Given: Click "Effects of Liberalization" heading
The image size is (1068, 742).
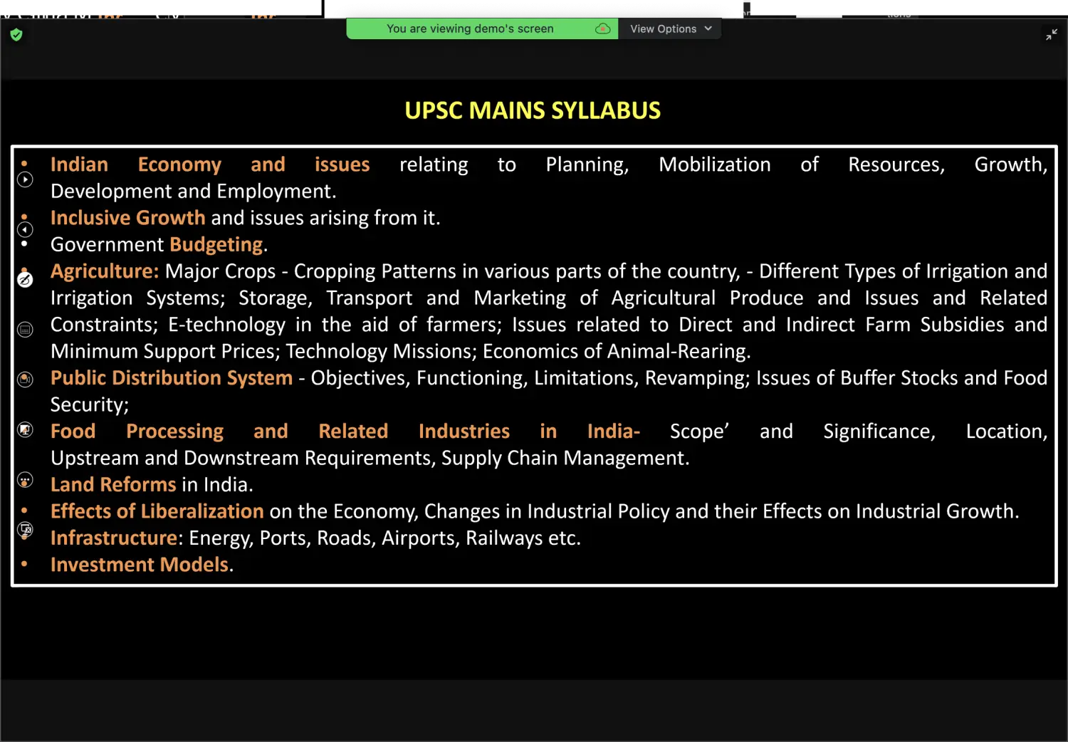Looking at the screenshot, I should pyautogui.click(x=157, y=511).
